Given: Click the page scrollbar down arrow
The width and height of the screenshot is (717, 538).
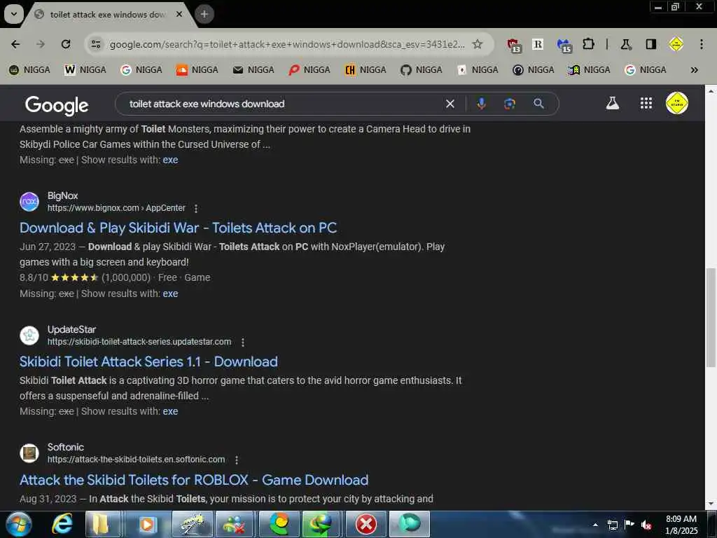Looking at the screenshot, I should pos(711,504).
